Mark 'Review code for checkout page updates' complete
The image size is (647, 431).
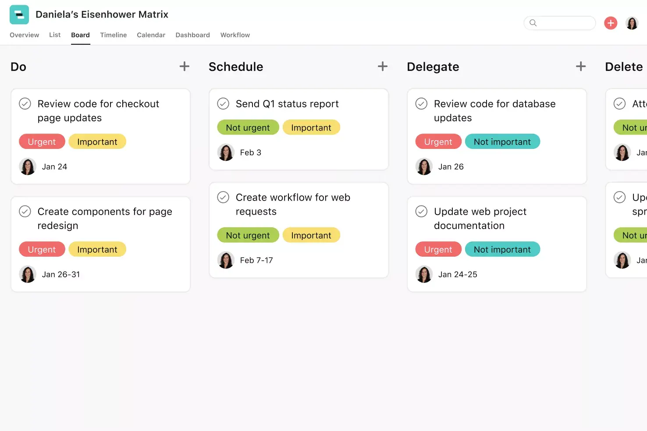[25, 104]
